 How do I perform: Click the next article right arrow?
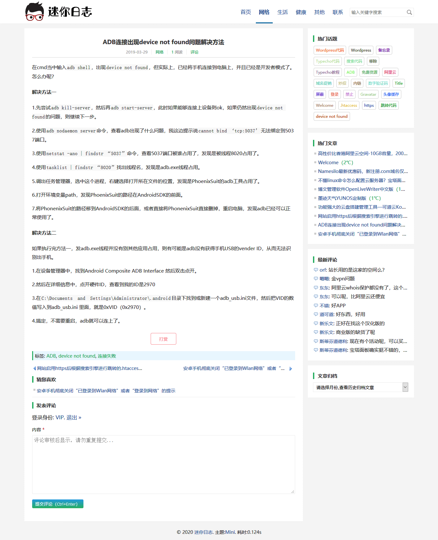291,369
